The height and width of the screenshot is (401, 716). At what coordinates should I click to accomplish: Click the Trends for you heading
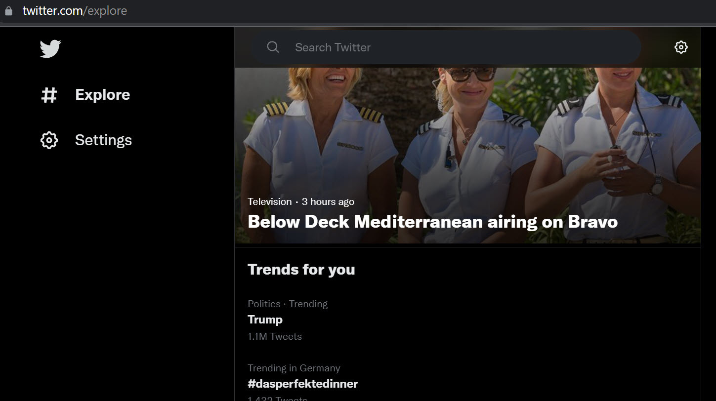coord(301,270)
